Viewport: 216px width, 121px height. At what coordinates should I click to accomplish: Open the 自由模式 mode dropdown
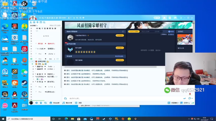34,26
